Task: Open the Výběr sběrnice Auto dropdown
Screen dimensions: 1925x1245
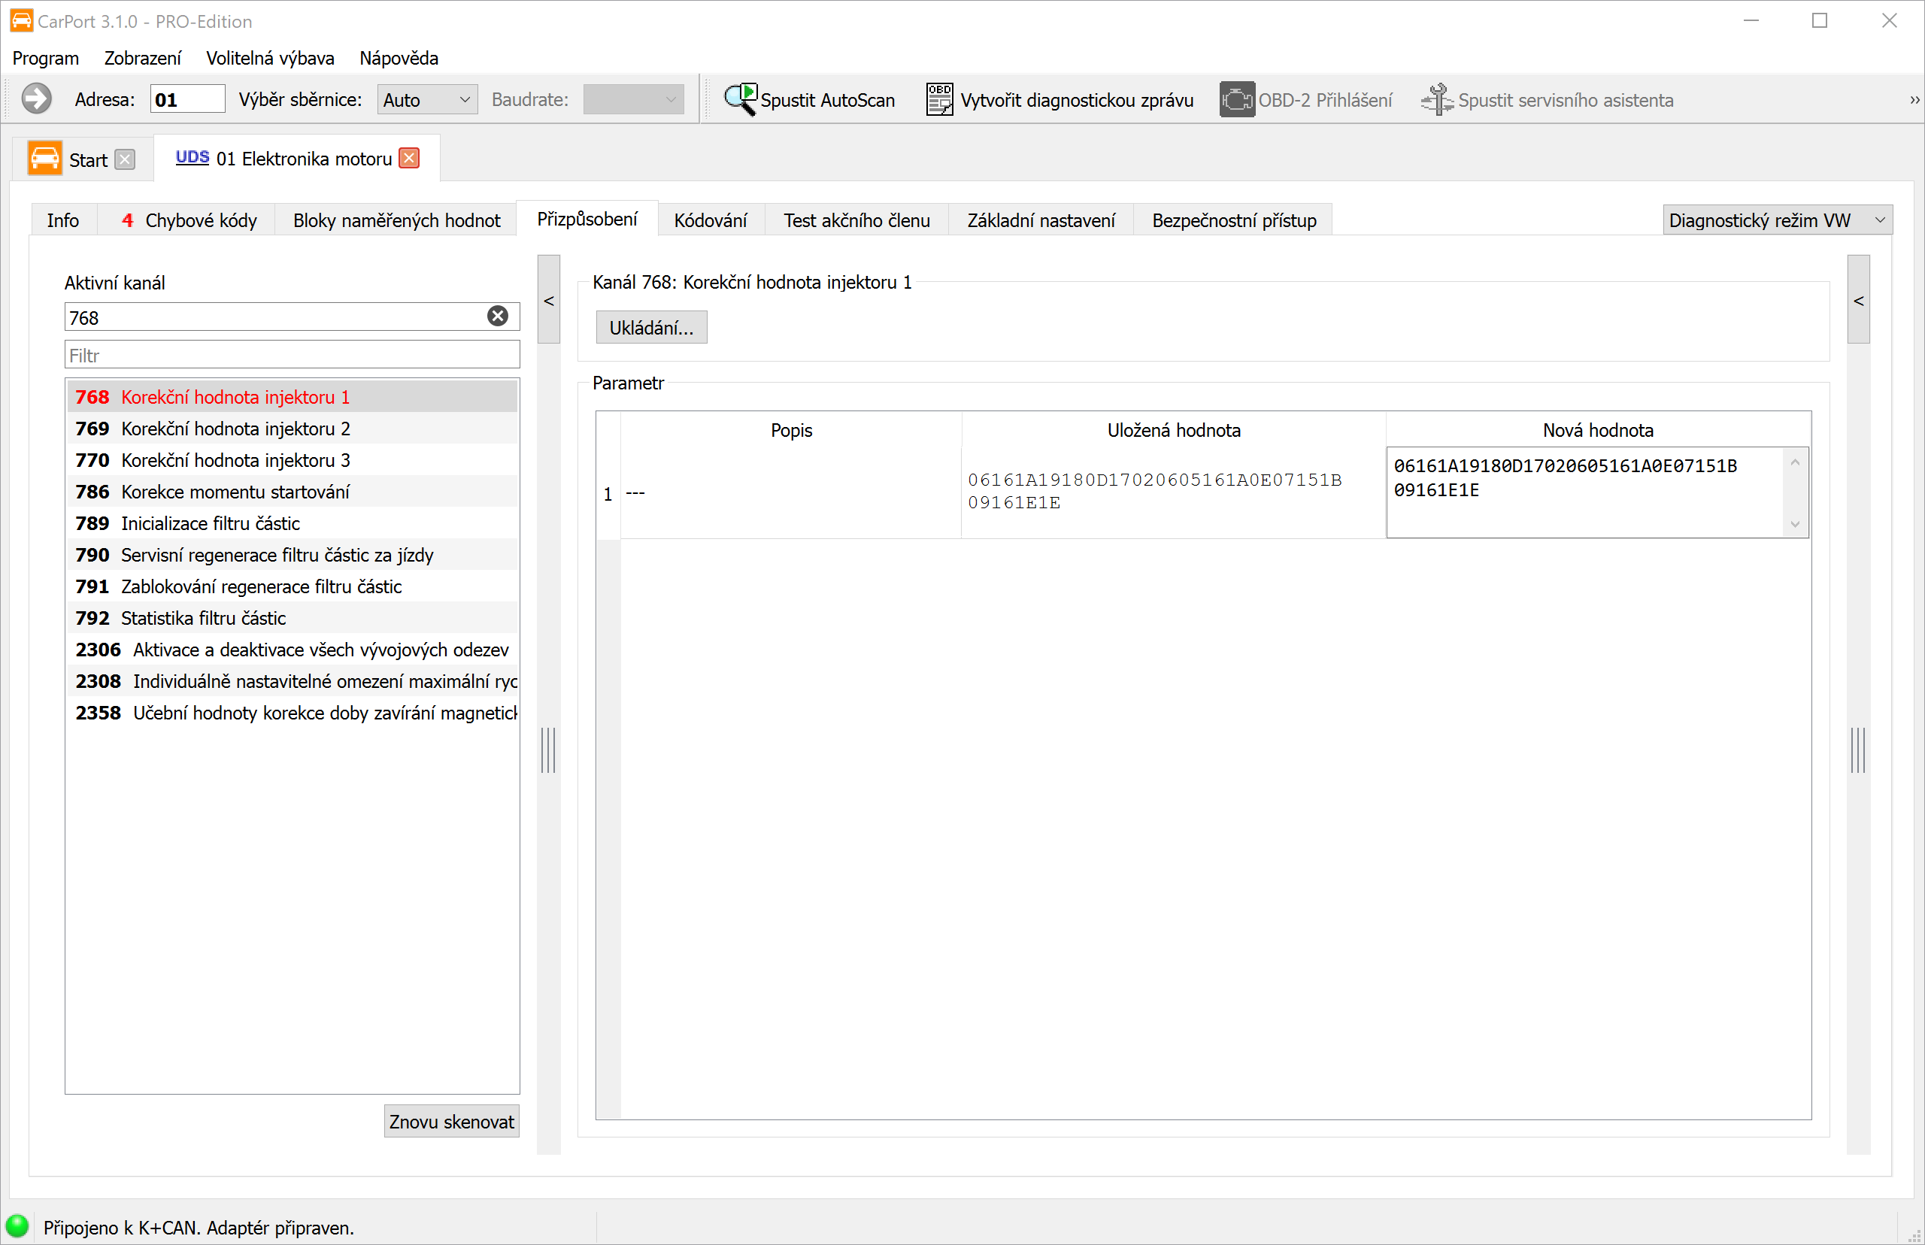Action: pos(428,99)
